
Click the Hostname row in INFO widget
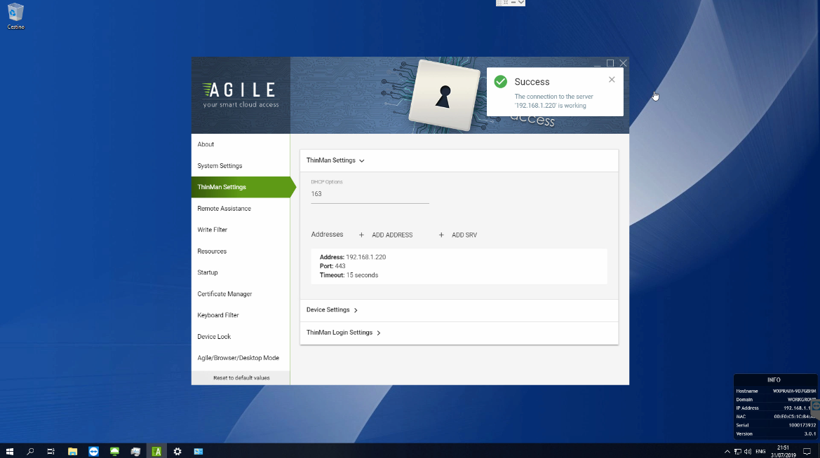776,391
